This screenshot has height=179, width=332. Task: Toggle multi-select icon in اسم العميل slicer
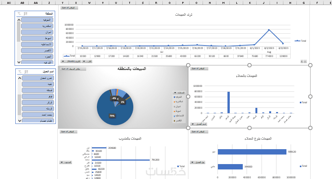[x=26, y=72]
